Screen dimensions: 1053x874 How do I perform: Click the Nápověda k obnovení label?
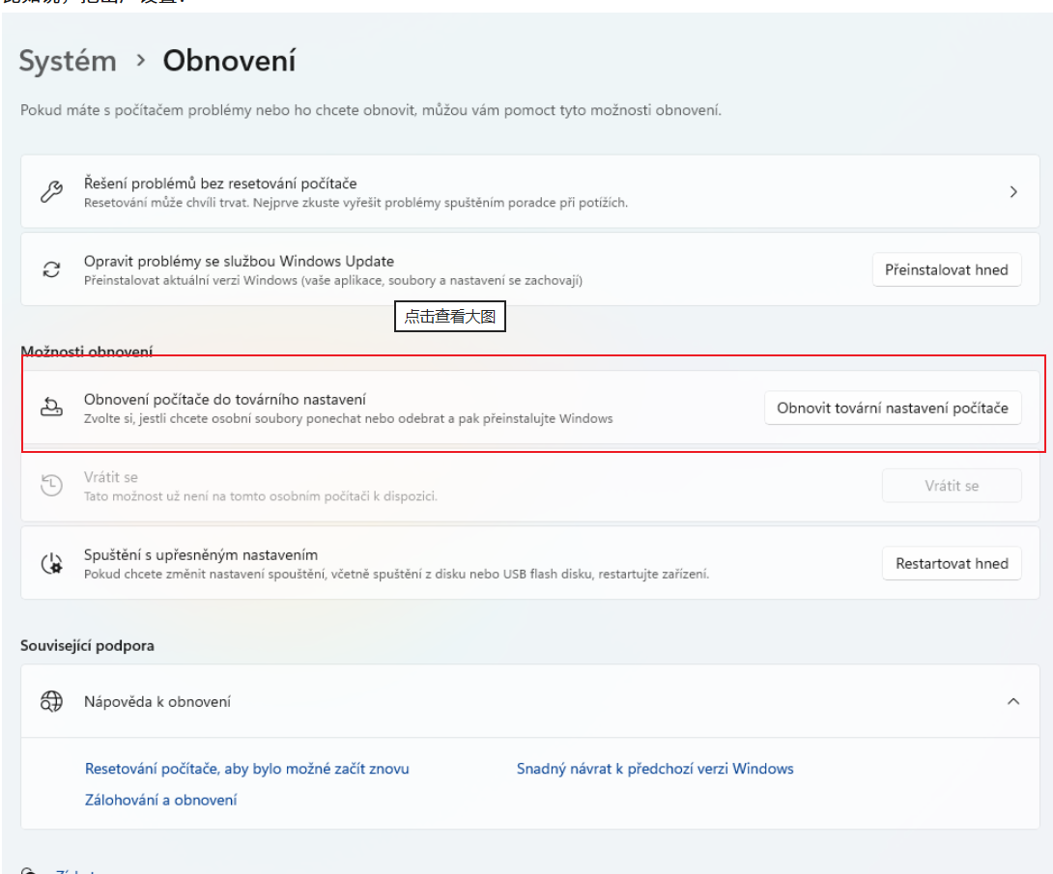click(x=157, y=701)
